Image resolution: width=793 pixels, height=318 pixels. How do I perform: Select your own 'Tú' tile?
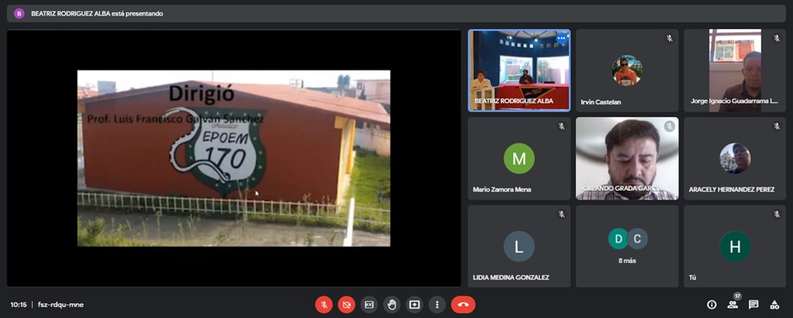pyautogui.click(x=734, y=246)
